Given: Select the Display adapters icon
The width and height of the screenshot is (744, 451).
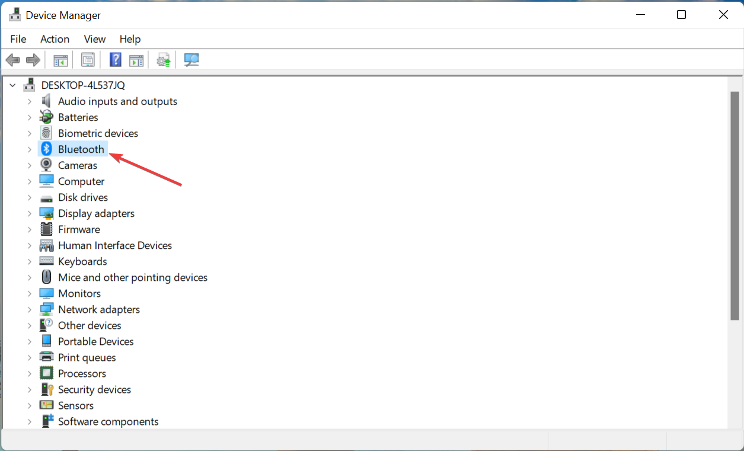Looking at the screenshot, I should pos(46,213).
